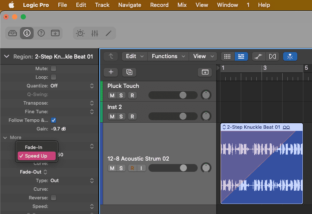The height and width of the screenshot is (214, 312).
Task: Mute the 12-8 Acoustic Strum 02 track
Action: 112,168
